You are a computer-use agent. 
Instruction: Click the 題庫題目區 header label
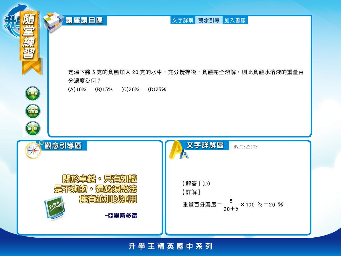tap(84, 20)
